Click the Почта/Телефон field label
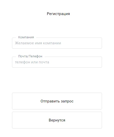The height and width of the screenshot is (137, 114). pyautogui.click(x=30, y=56)
